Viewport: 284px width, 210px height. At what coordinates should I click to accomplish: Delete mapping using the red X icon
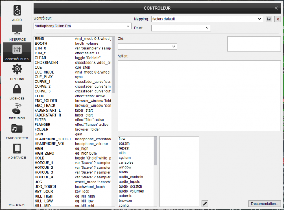278,19
